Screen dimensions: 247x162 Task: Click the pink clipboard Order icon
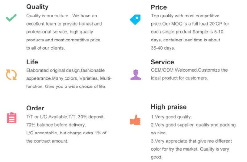(12, 118)
